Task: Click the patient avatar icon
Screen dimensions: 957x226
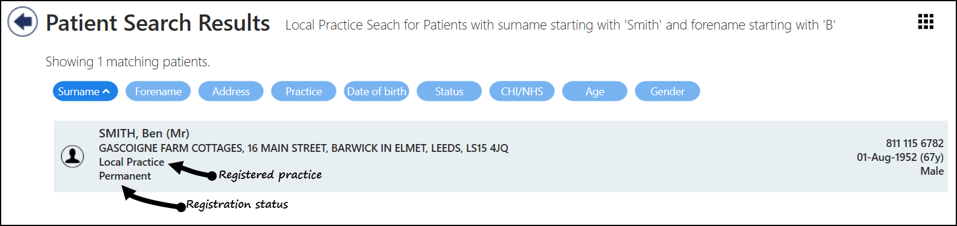Action: click(72, 157)
